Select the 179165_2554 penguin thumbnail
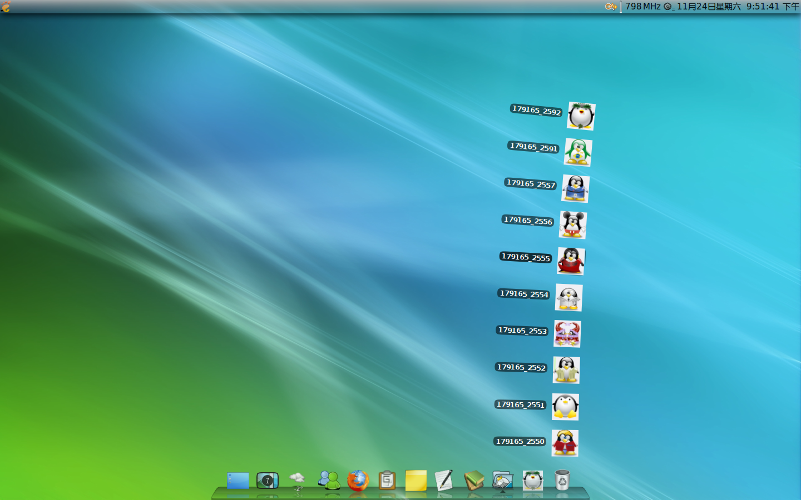This screenshot has height=500, width=801. click(x=569, y=298)
